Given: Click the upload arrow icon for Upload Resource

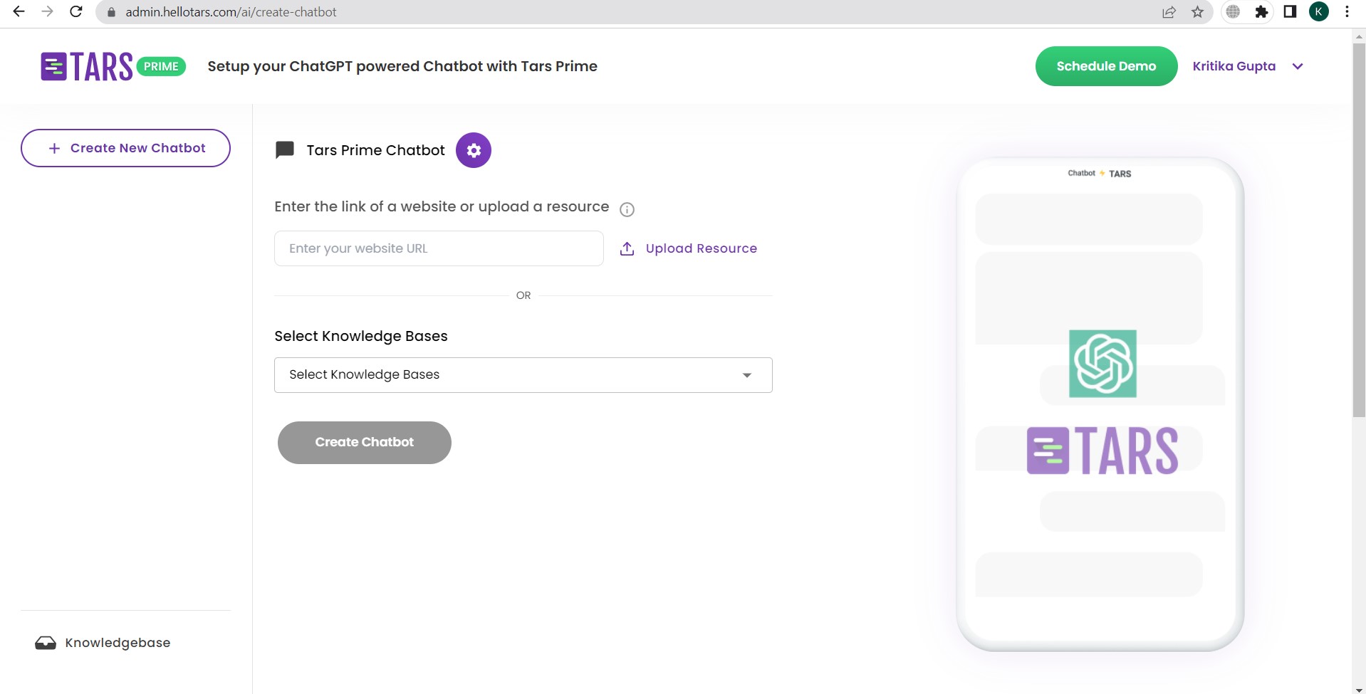Looking at the screenshot, I should (x=627, y=248).
